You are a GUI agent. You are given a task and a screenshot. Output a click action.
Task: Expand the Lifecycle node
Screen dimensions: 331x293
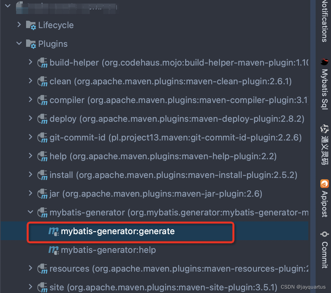pyautogui.click(x=19, y=25)
